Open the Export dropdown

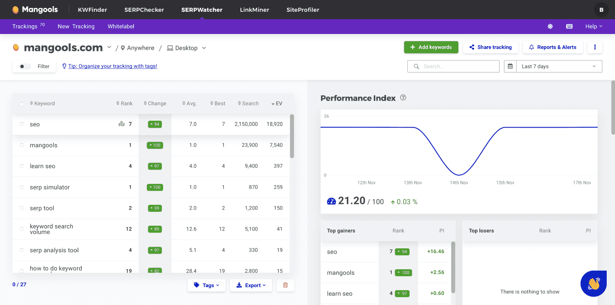251,285
